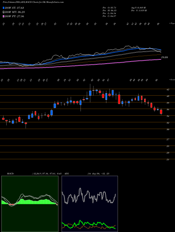Screen dimensions: 175x232
Task: Select the 'DOW PT: 27.56' legend text
Action: tap(14, 17)
